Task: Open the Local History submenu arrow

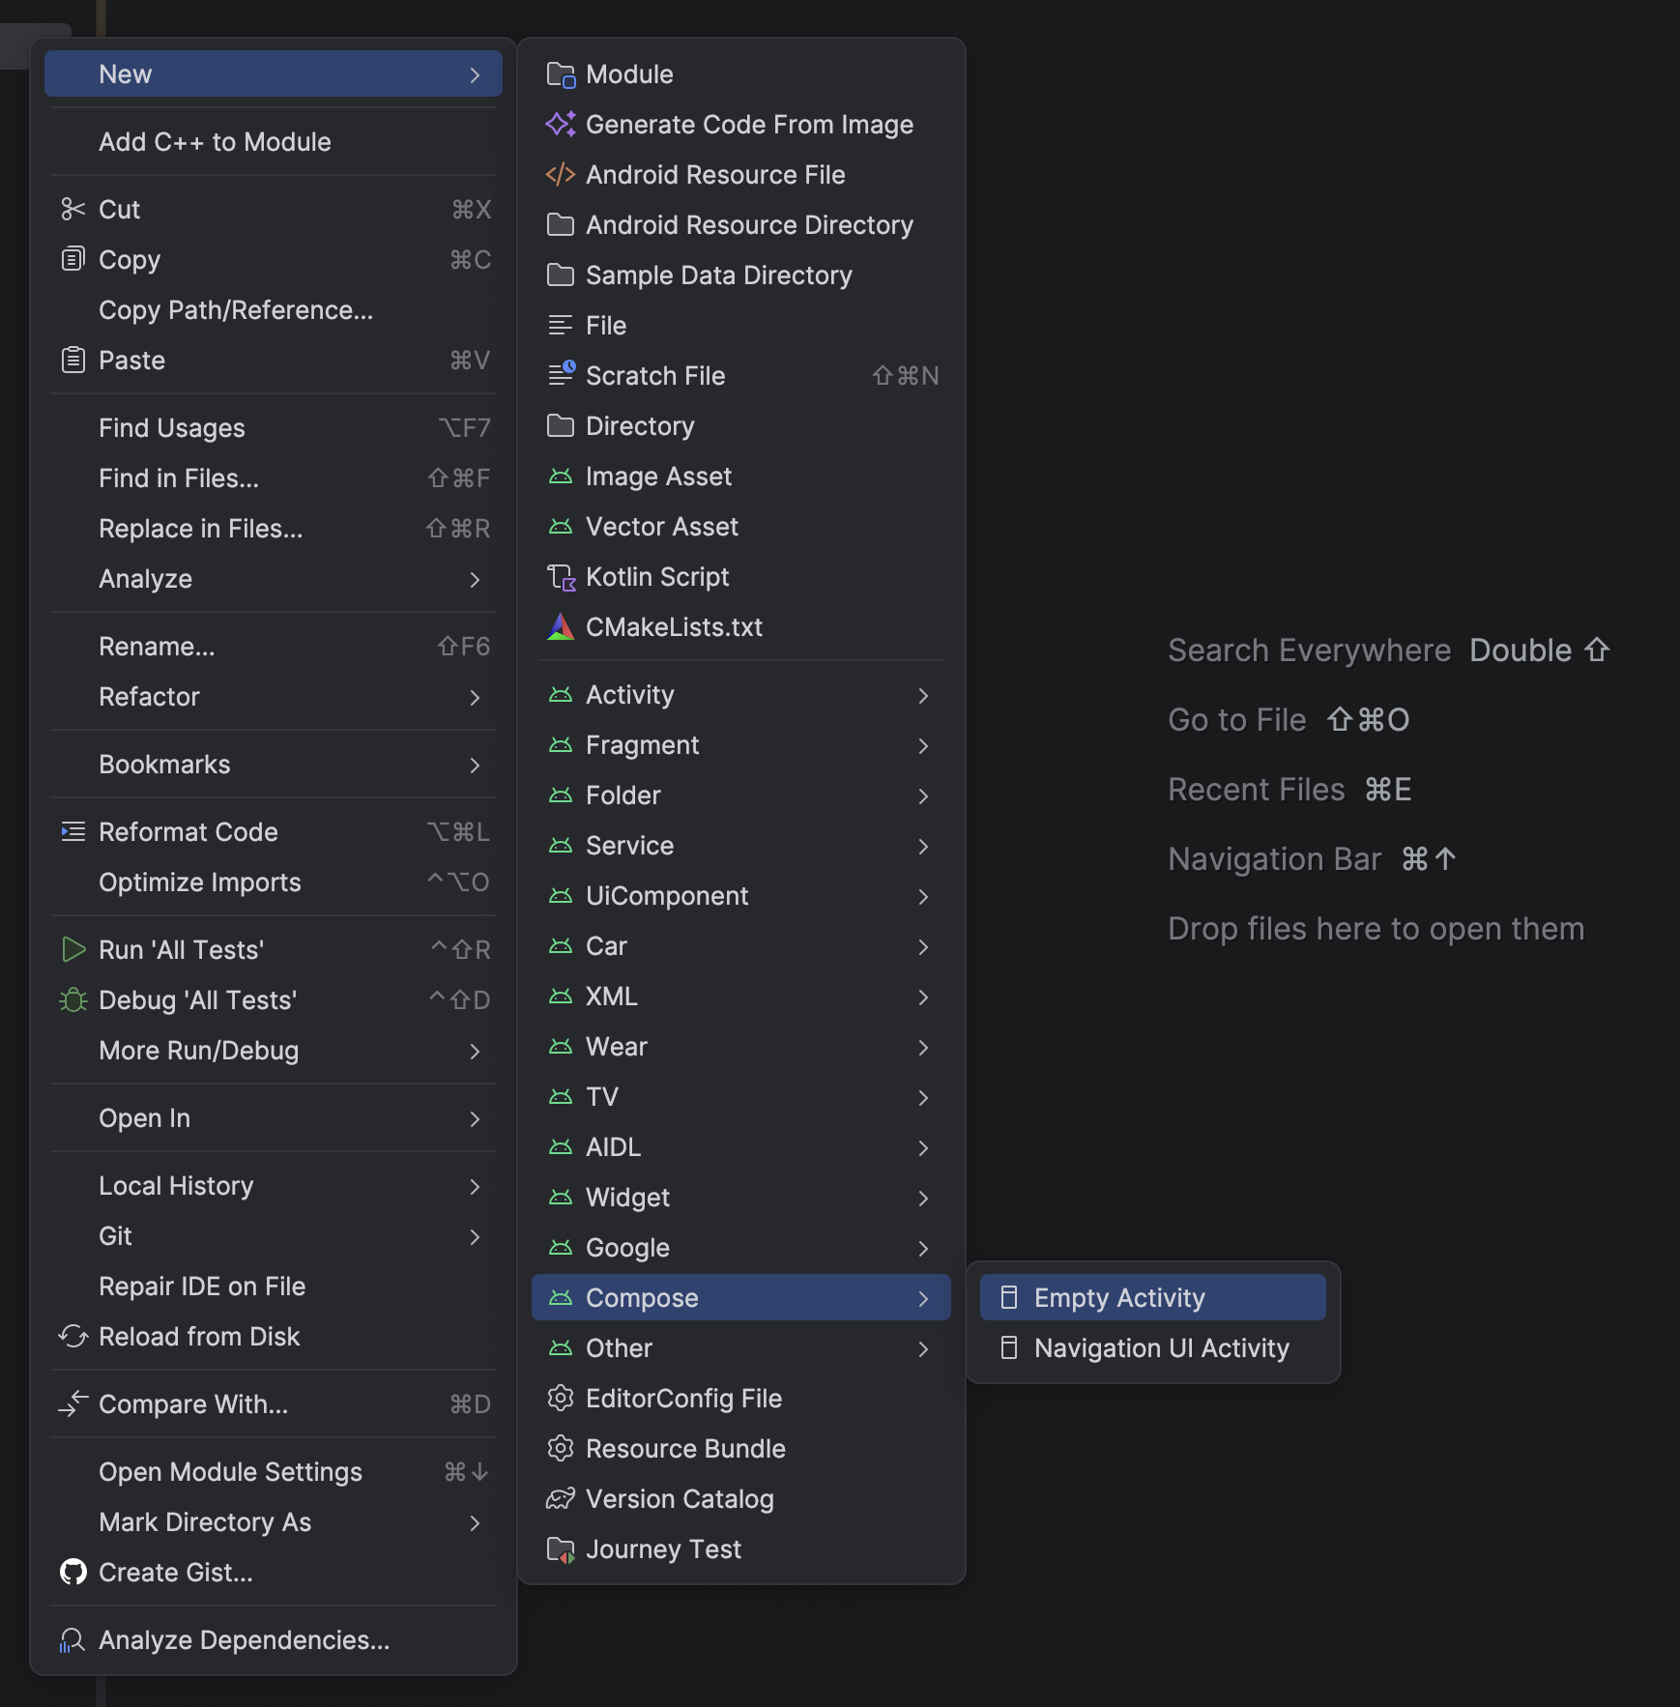Action: pyautogui.click(x=475, y=1187)
